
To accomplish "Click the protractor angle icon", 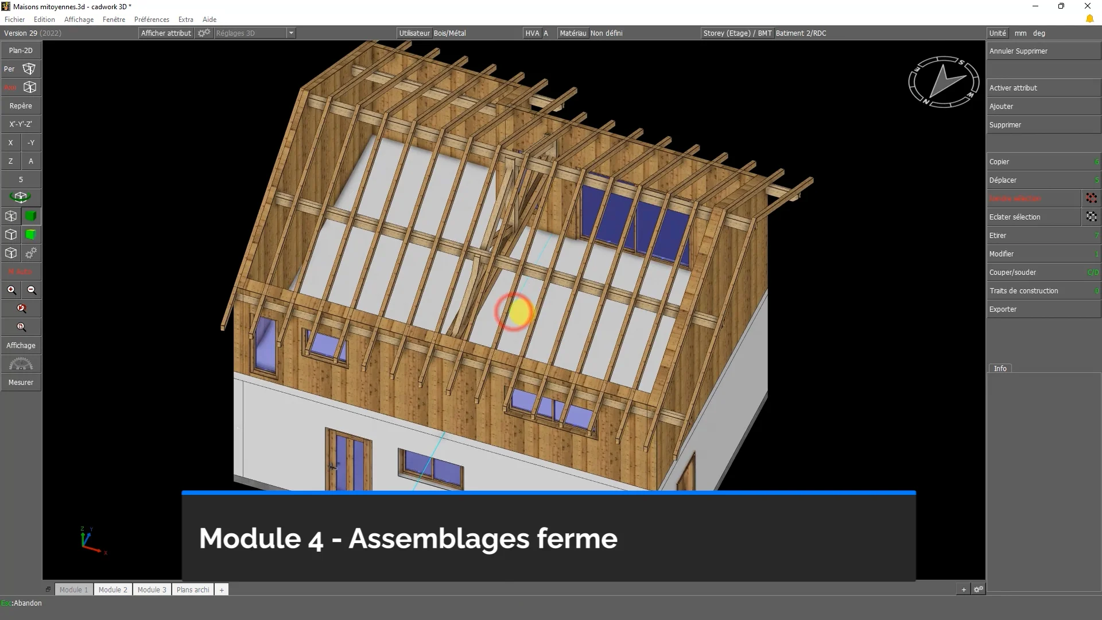I will 21,364.
